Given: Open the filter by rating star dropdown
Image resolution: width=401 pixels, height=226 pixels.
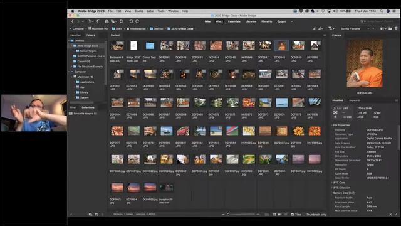Looking at the screenshot, I should coord(331,29).
